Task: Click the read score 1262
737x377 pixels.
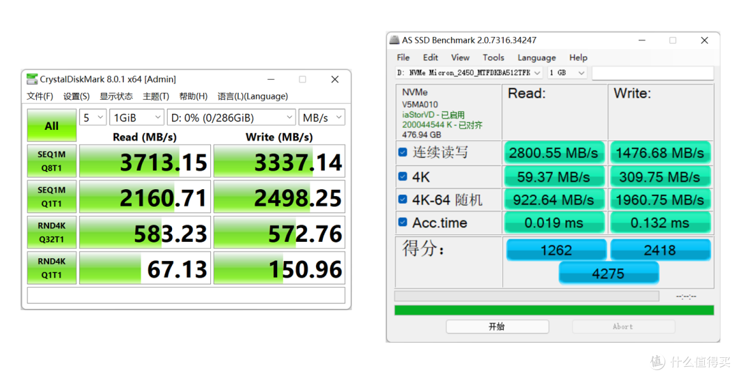Action: pyautogui.click(x=557, y=250)
